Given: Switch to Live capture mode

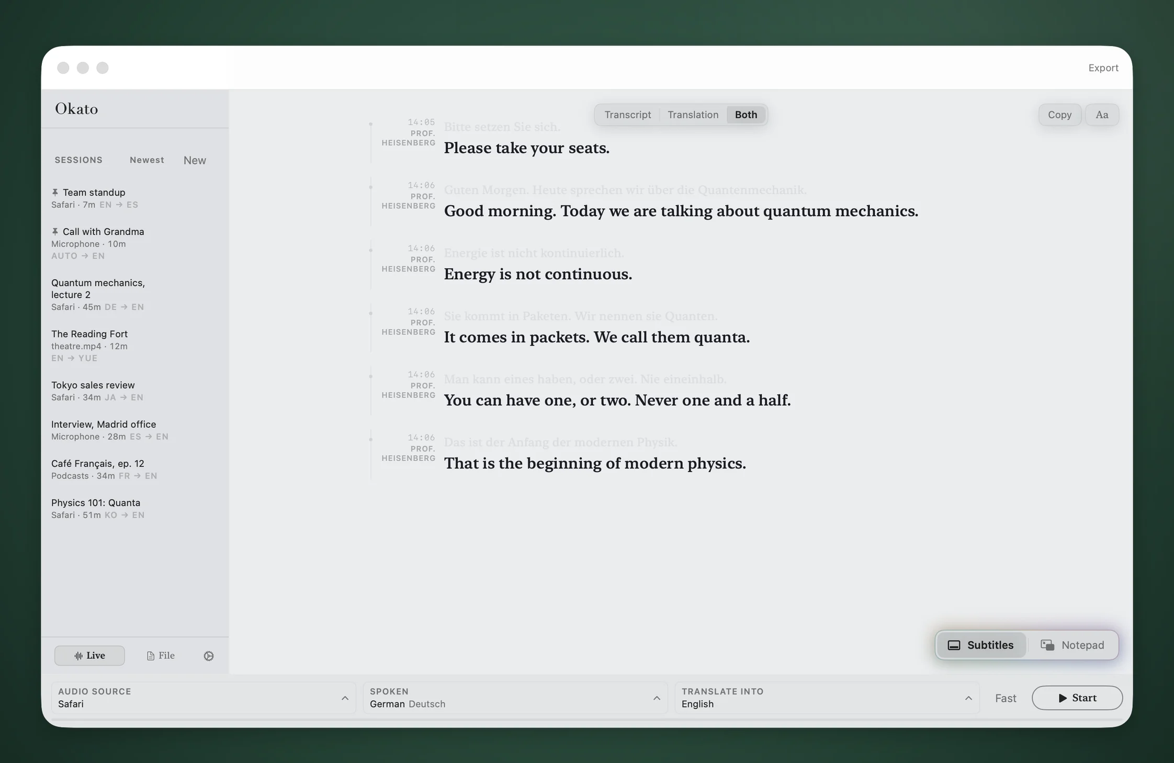Looking at the screenshot, I should pyautogui.click(x=89, y=655).
